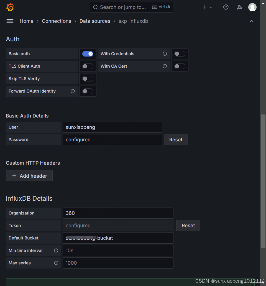The height and width of the screenshot is (286, 266).
Task: Open the hamburger navigation menu
Action: tap(10, 21)
